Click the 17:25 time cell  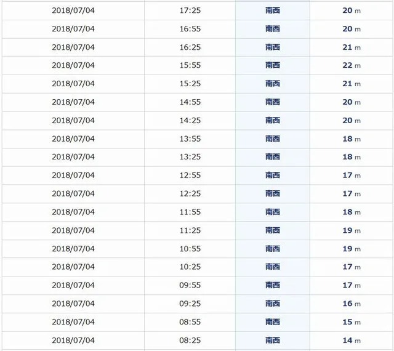[x=190, y=10]
